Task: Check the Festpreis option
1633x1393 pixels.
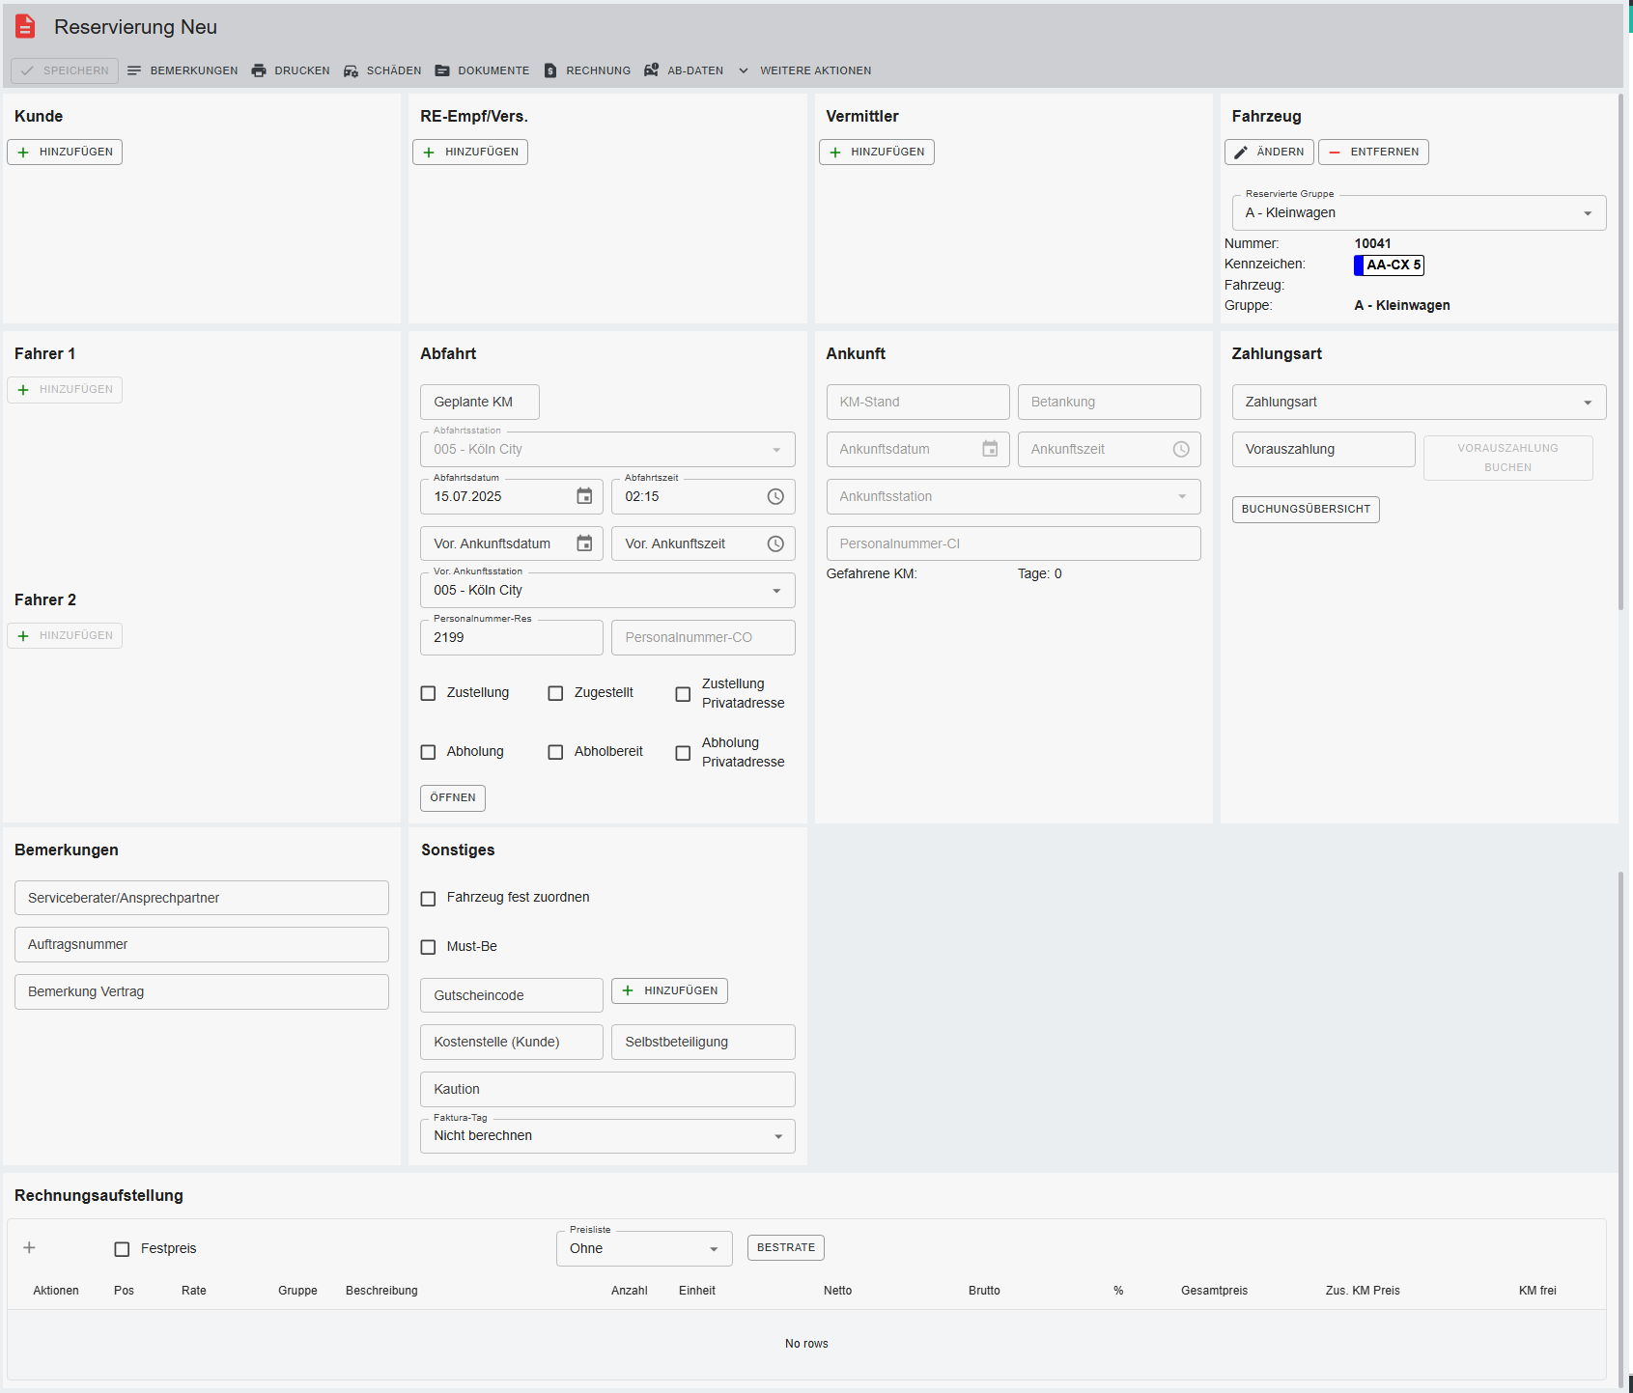Action: (123, 1249)
